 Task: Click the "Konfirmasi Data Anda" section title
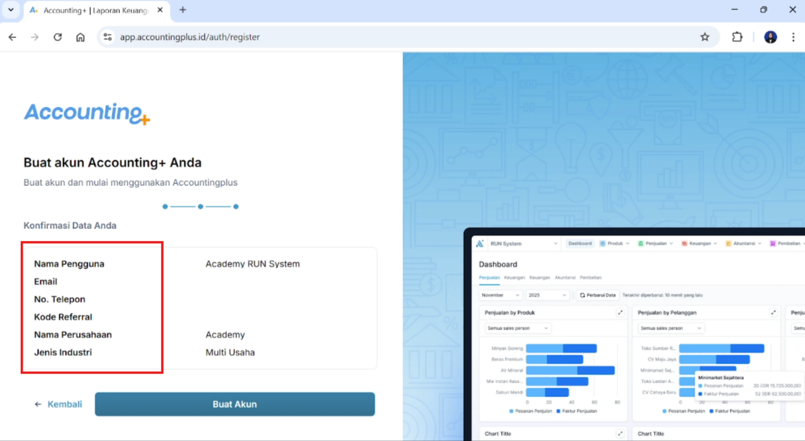click(70, 226)
